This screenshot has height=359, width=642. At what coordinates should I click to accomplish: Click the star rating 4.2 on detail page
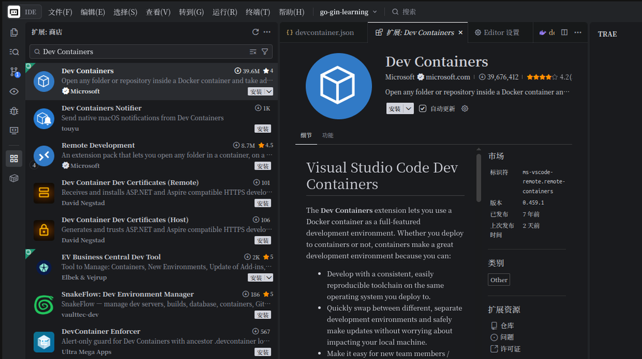tap(549, 77)
